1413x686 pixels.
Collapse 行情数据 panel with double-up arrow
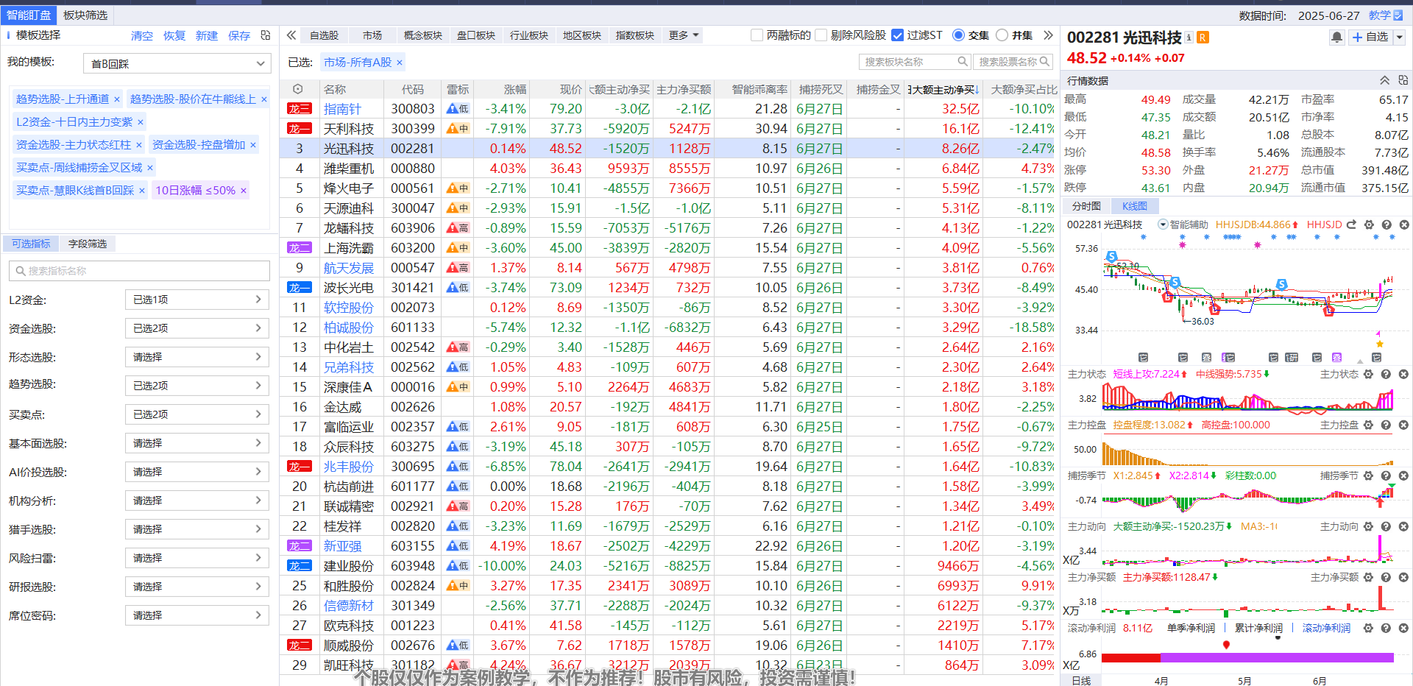coord(1384,80)
